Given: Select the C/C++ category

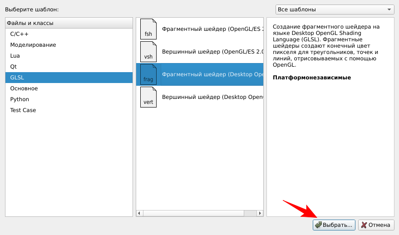Looking at the screenshot, I should click(20, 34).
